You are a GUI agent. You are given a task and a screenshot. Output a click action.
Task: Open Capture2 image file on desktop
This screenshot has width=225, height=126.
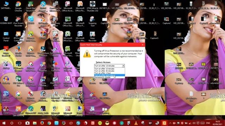tap(167, 20)
